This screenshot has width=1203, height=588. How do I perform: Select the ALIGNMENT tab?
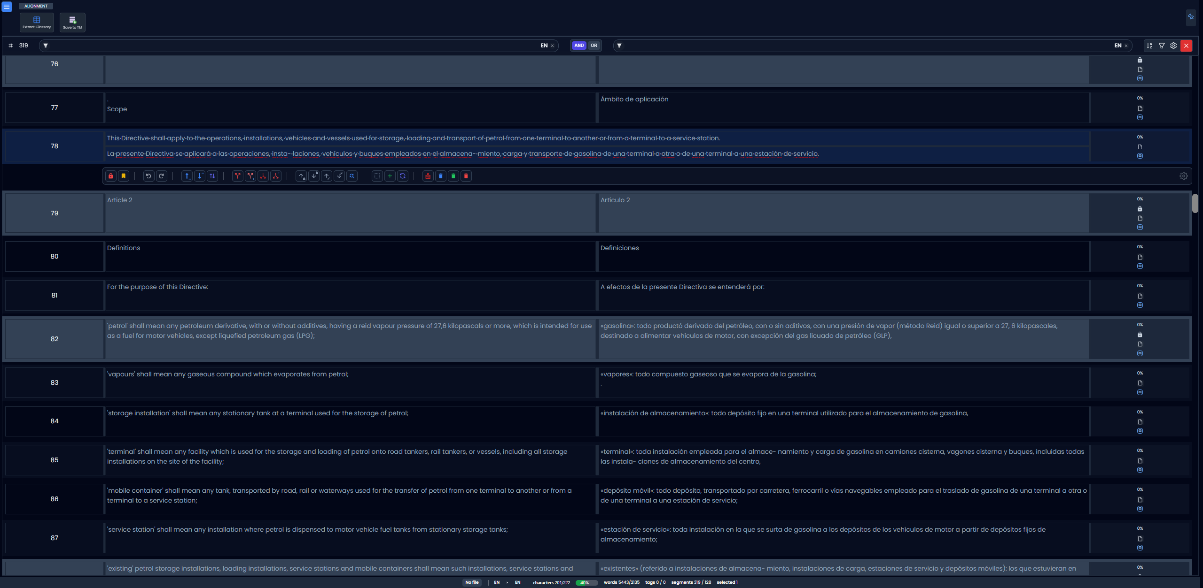pos(36,6)
